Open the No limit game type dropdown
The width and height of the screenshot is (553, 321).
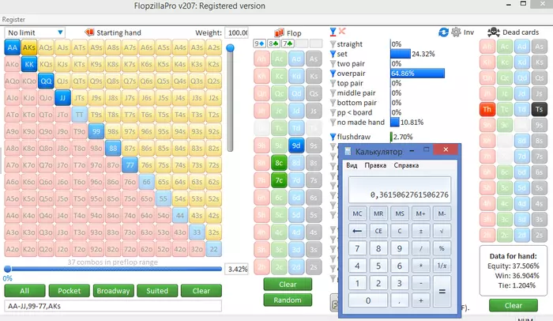pos(35,32)
